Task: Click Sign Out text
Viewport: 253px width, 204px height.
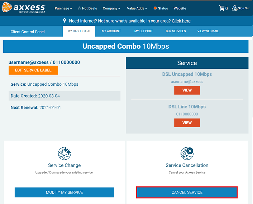Action: click(x=244, y=8)
